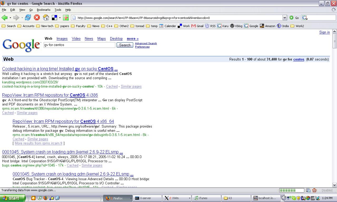Image resolution: width=337 pixels, height=202 pixels.
Task: Stop loading with the red Stop icon
Action: [37, 18]
